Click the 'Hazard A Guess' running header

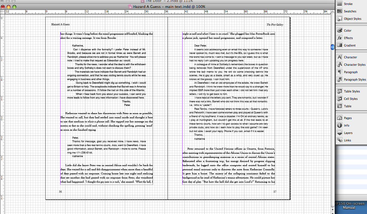tap(60, 24)
